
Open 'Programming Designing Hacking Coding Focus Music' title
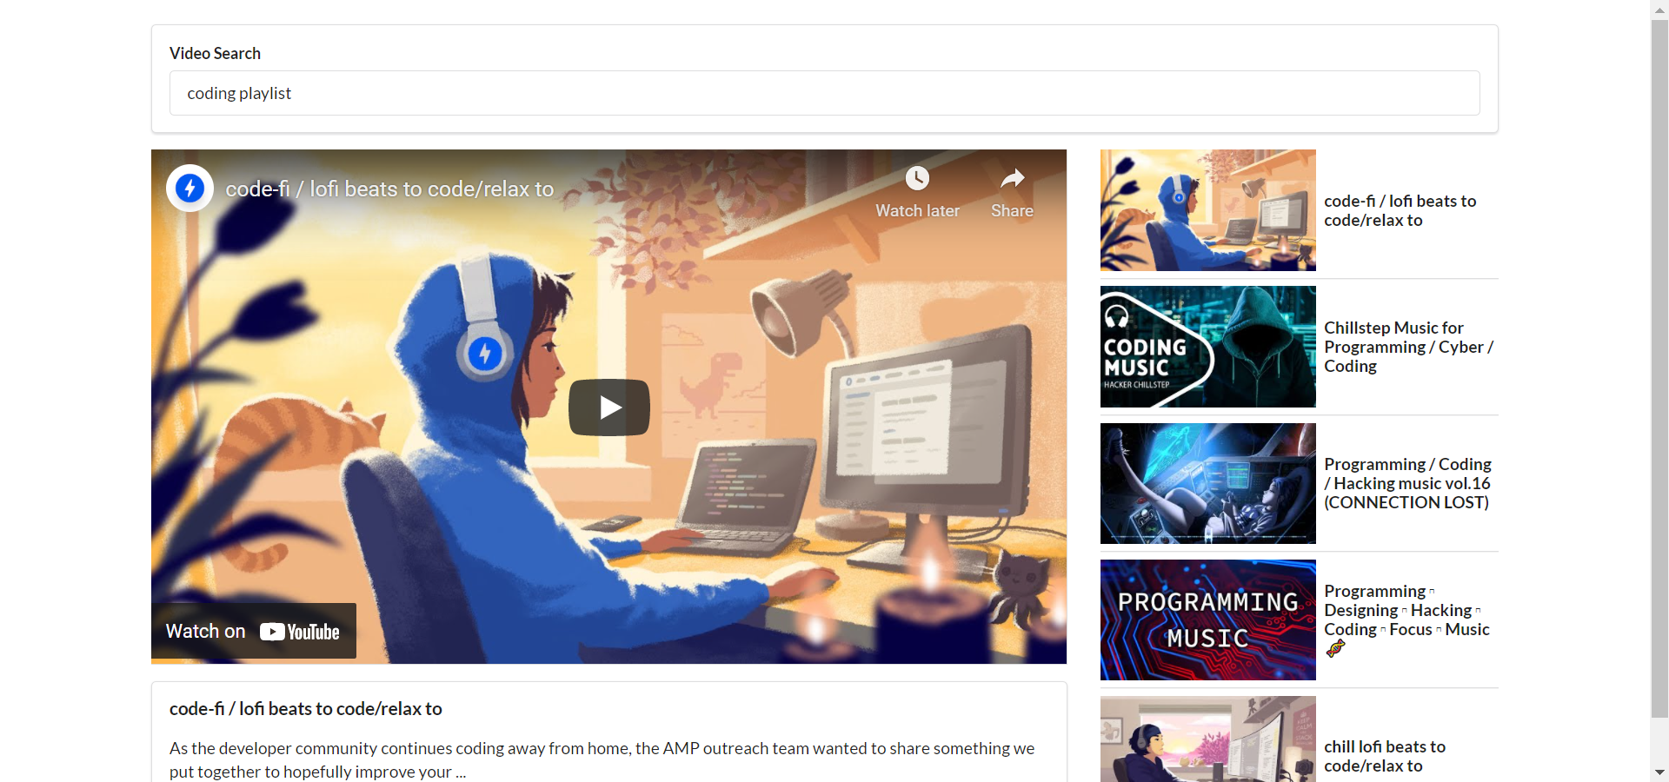[x=1406, y=611]
